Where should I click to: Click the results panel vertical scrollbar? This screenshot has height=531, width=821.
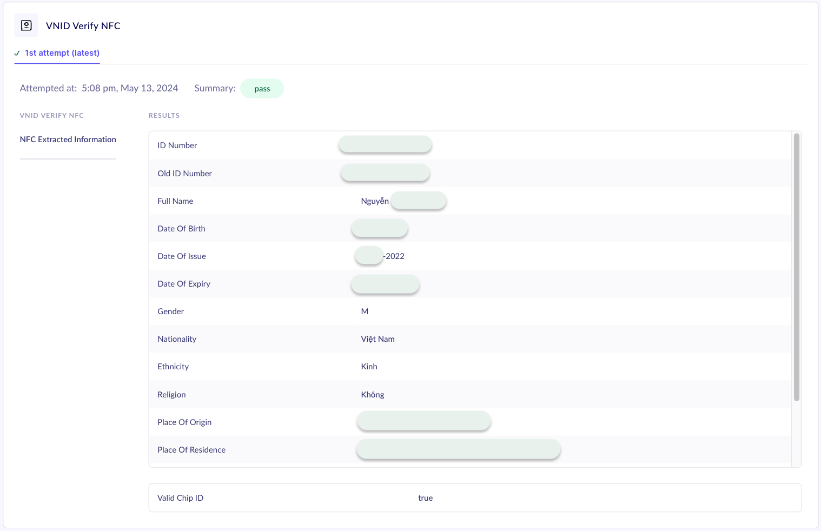(x=796, y=268)
